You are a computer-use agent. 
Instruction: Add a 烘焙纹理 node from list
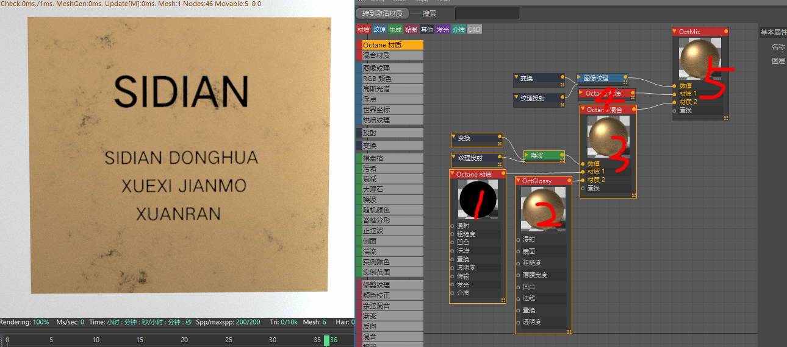pos(389,120)
